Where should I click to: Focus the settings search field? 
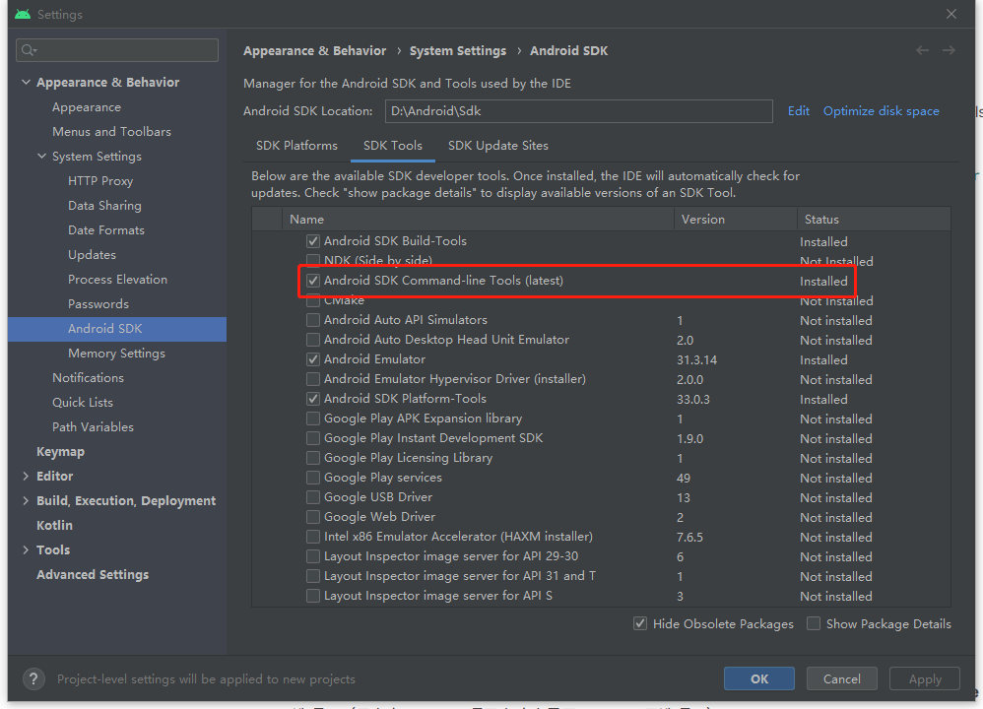coord(117,50)
